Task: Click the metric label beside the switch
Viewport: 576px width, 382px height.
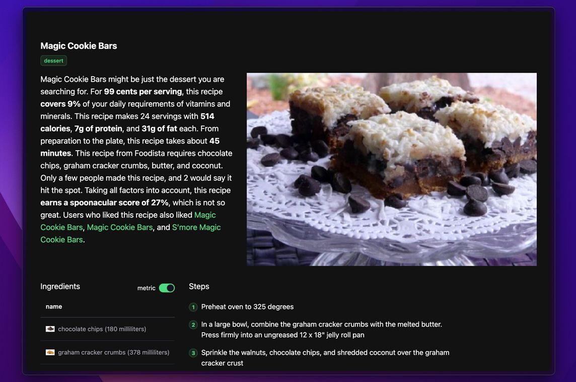Action: 146,288
